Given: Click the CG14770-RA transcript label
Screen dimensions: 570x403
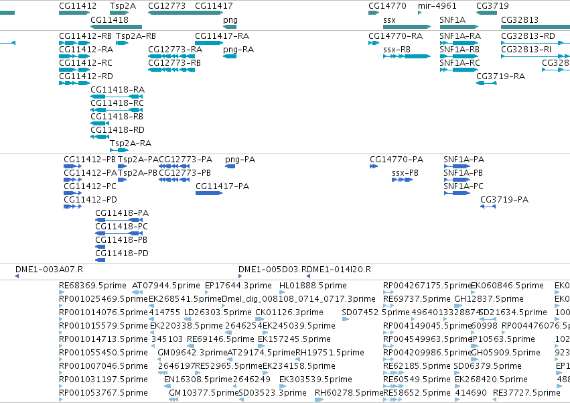Looking at the screenshot, I should pos(396,36).
